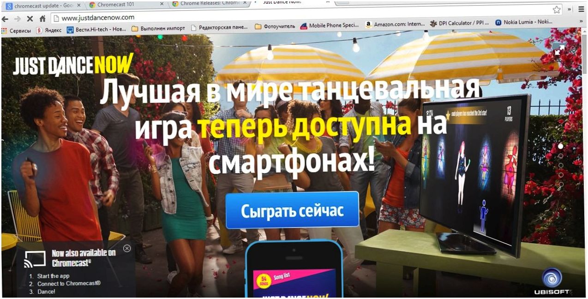Open the DPI Calculator / PPI bookmark
This screenshot has width=588, height=299.
point(459,23)
